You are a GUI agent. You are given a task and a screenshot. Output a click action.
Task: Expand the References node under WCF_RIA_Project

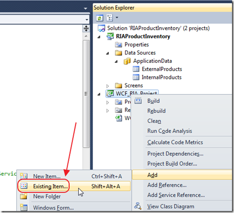[x=108, y=110]
